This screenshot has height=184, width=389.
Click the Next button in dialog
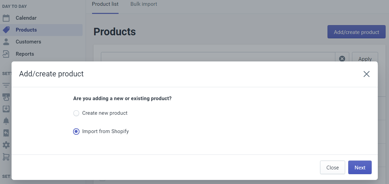(x=360, y=167)
